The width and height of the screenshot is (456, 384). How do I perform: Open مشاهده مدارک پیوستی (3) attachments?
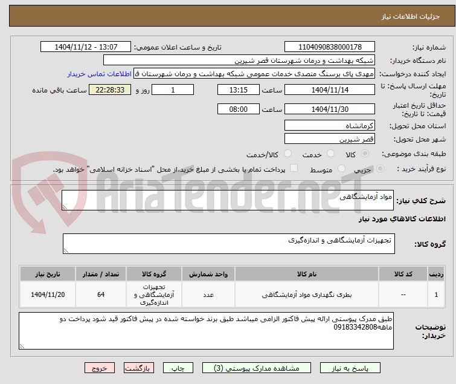[x=257, y=368]
